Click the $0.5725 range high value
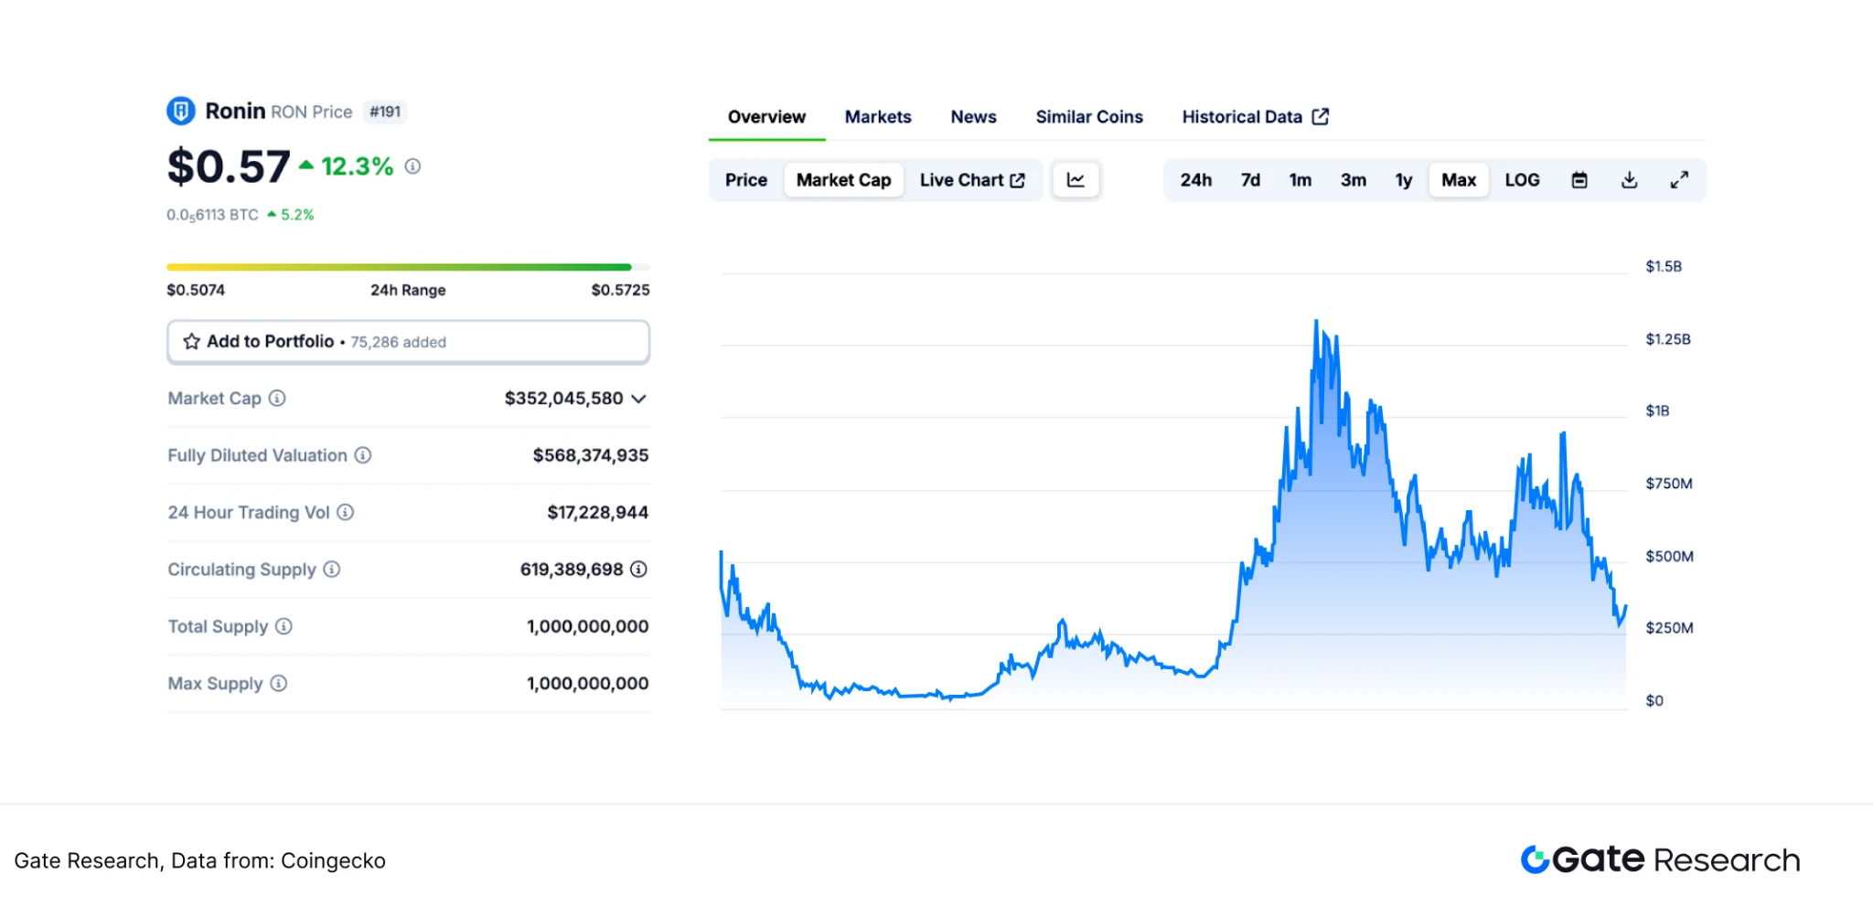 click(621, 290)
